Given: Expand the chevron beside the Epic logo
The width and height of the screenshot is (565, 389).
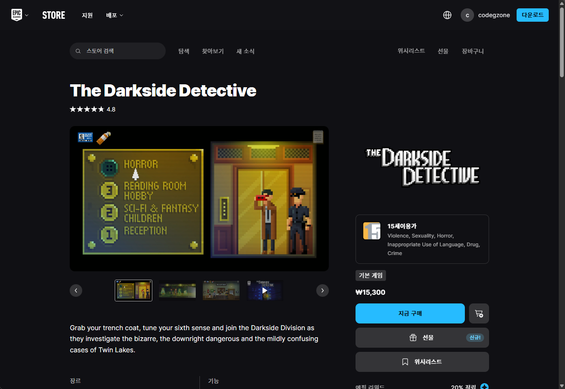Looking at the screenshot, I should (27, 15).
